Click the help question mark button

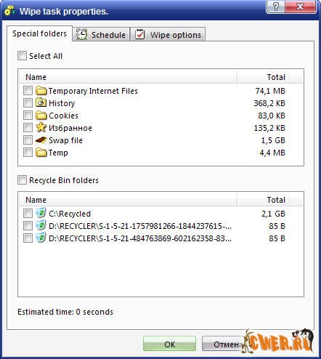[x=276, y=7]
